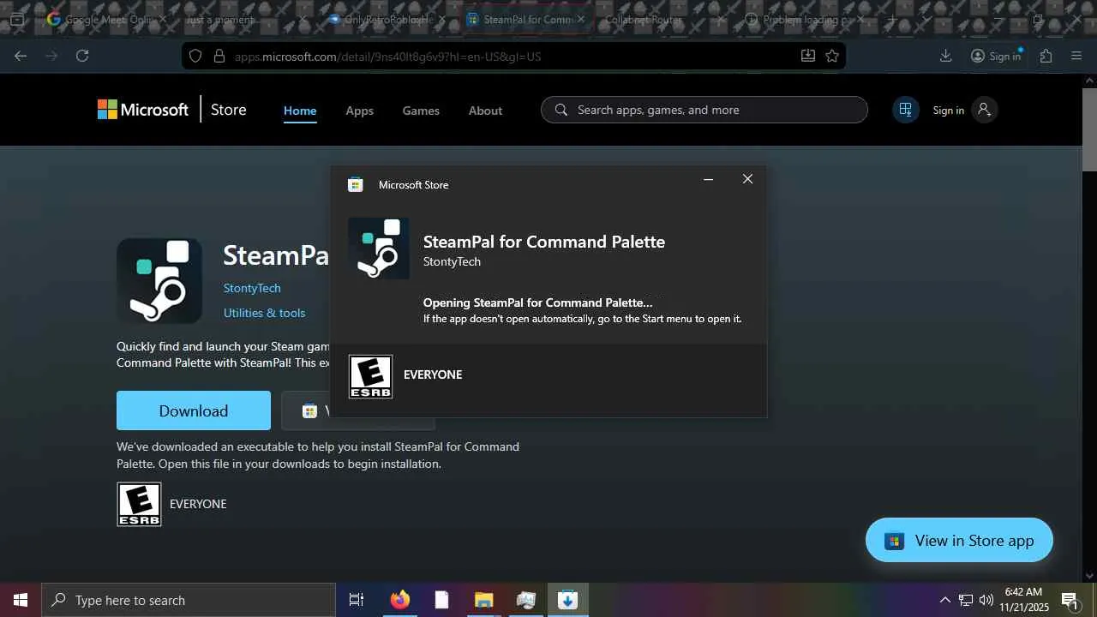Click the SteamPal app icon on page
The image size is (1097, 617).
tap(159, 281)
